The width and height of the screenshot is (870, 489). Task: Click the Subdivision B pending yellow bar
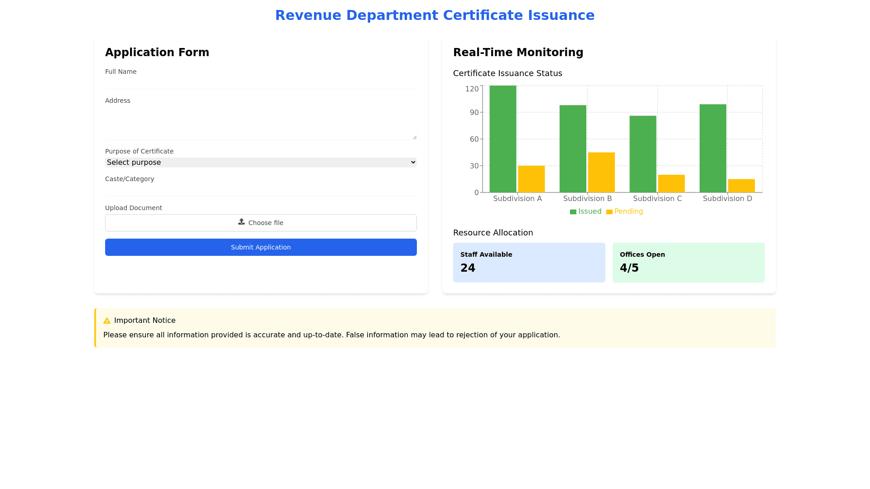tap(601, 173)
